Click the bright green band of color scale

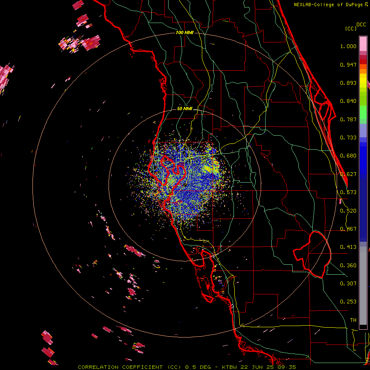363,112
